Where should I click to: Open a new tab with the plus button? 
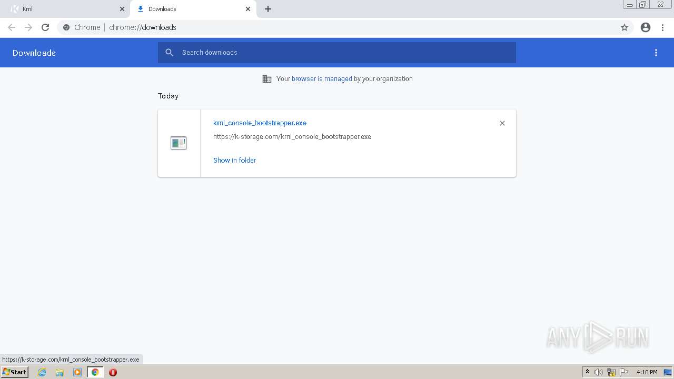(268, 9)
